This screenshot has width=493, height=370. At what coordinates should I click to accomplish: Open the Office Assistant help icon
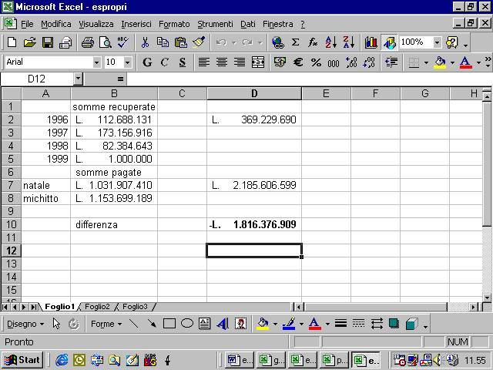tap(452, 42)
